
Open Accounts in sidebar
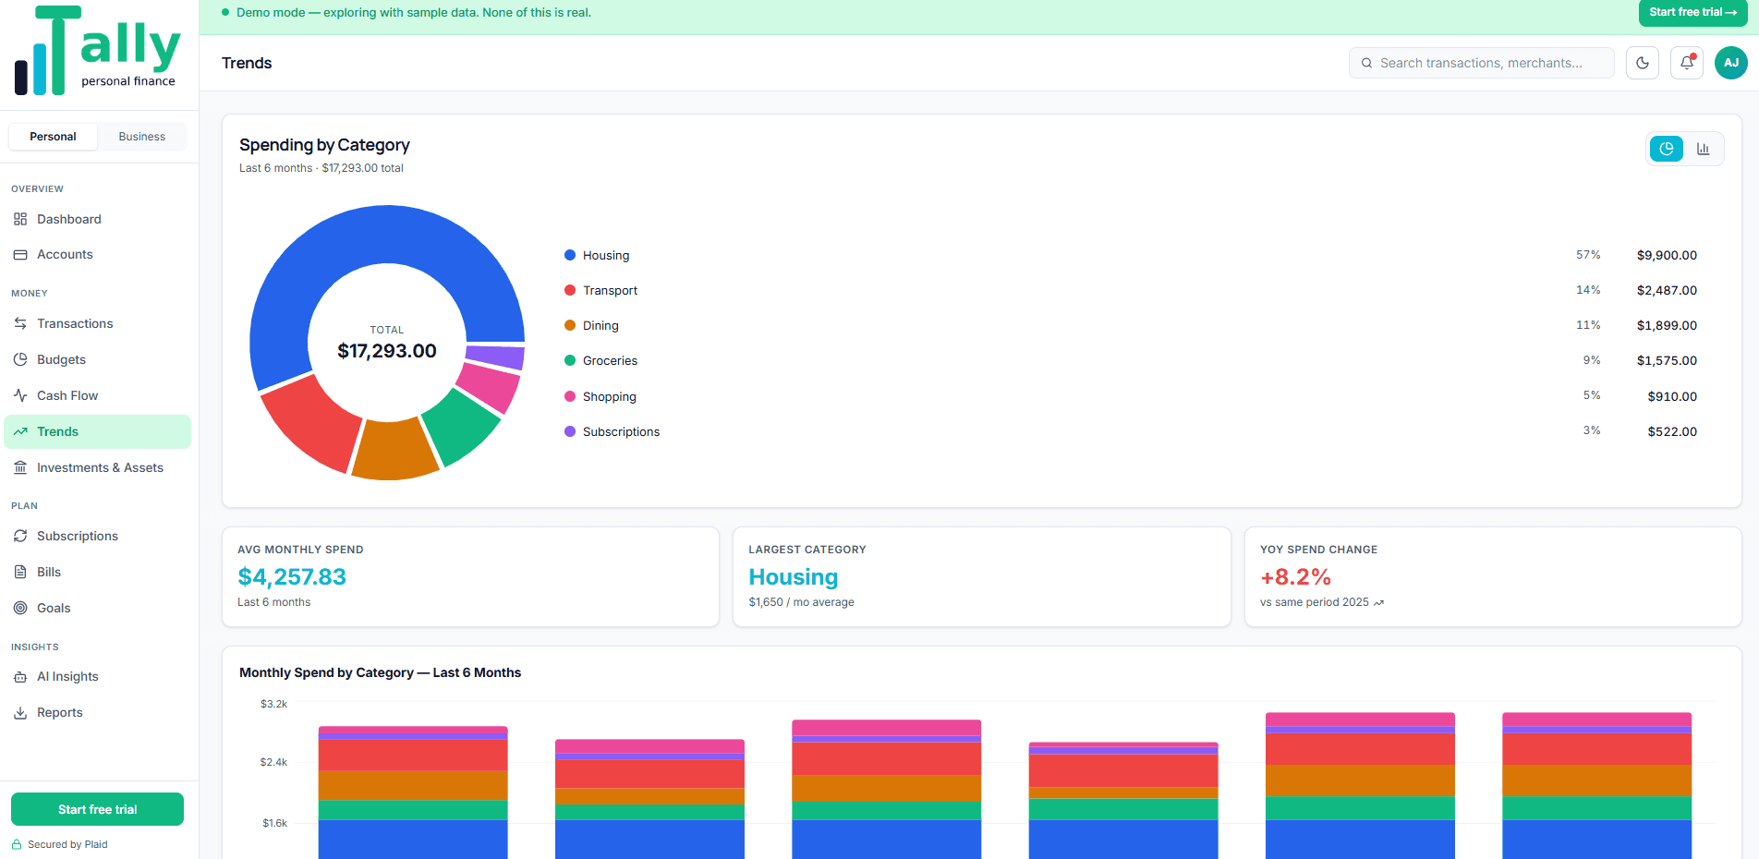[x=98, y=254]
